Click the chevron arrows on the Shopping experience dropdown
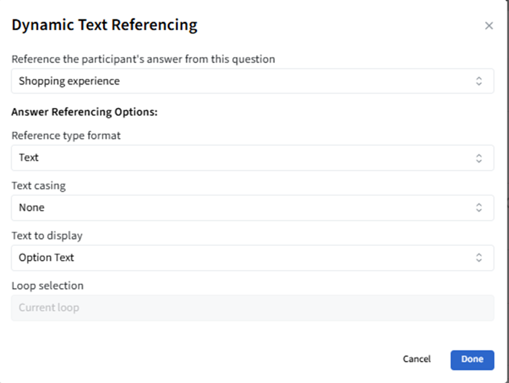Screen dimensions: 509x383 [479, 81]
